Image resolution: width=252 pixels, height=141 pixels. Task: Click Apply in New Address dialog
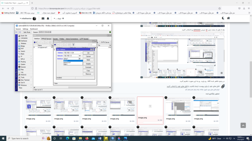(x=88, y=60)
